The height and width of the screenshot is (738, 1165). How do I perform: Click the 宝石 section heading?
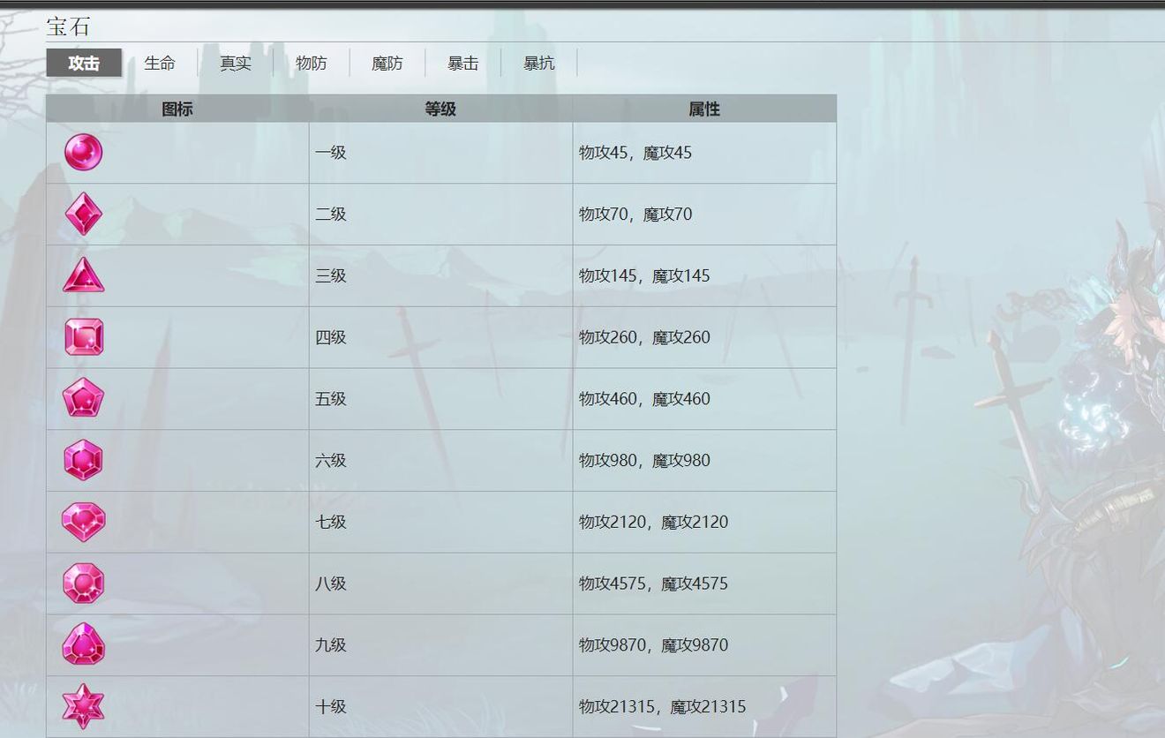(x=69, y=26)
